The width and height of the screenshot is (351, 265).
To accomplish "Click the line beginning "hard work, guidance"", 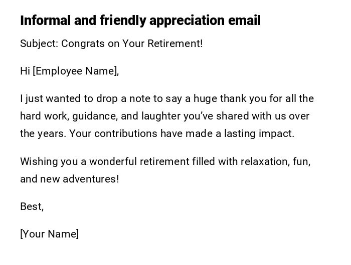I will [x=164, y=116].
